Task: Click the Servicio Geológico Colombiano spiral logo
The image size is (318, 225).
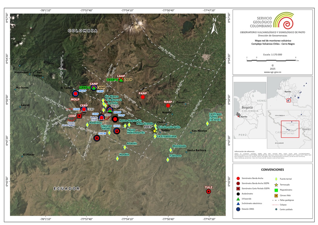Action: tap(283, 21)
